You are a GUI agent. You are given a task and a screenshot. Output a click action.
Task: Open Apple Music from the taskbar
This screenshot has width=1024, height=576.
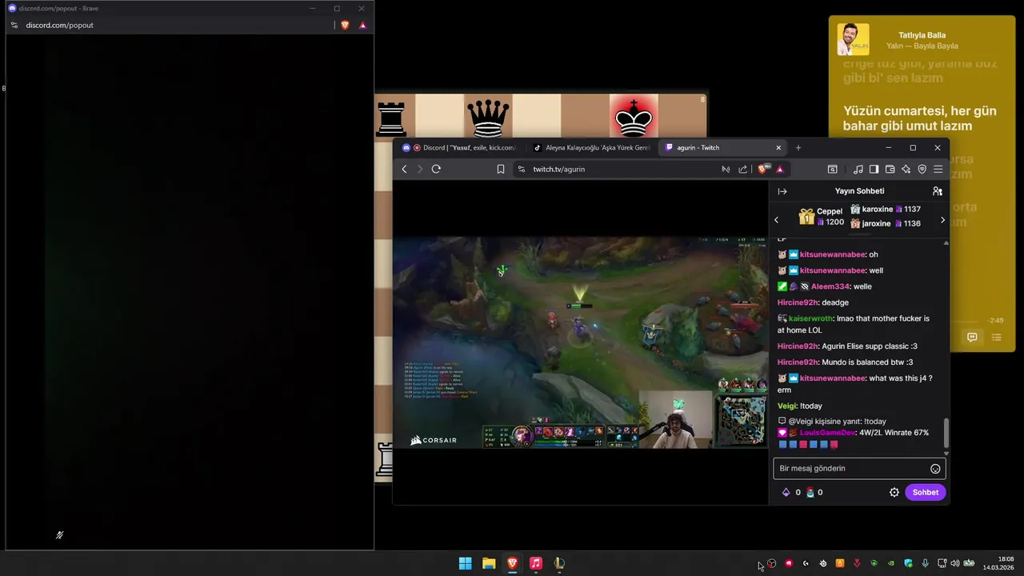click(x=536, y=563)
